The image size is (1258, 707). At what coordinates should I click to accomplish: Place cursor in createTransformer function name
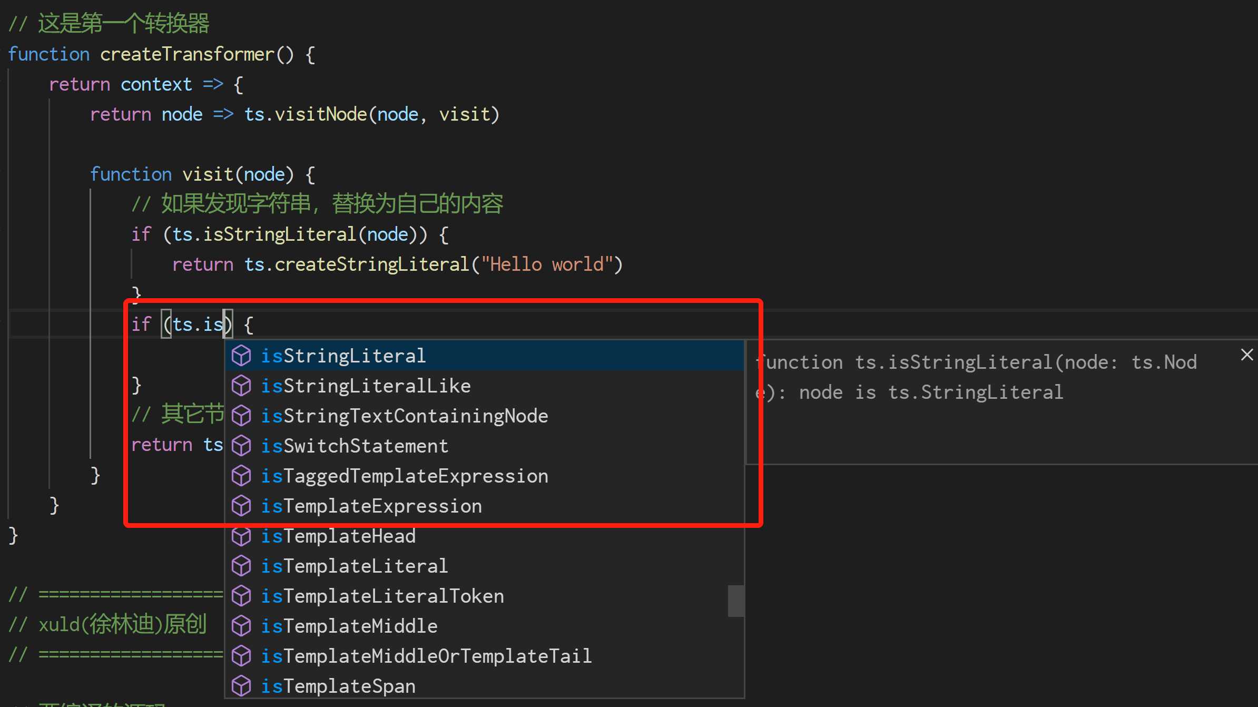(x=188, y=54)
